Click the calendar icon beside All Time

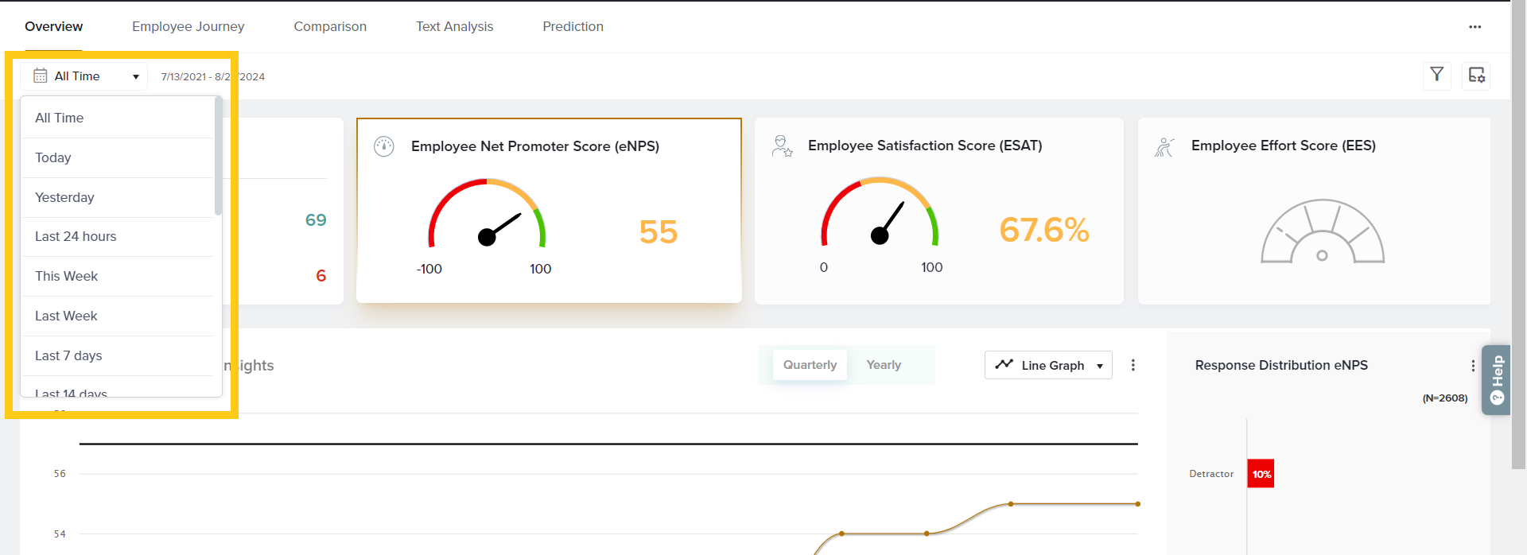(x=41, y=76)
